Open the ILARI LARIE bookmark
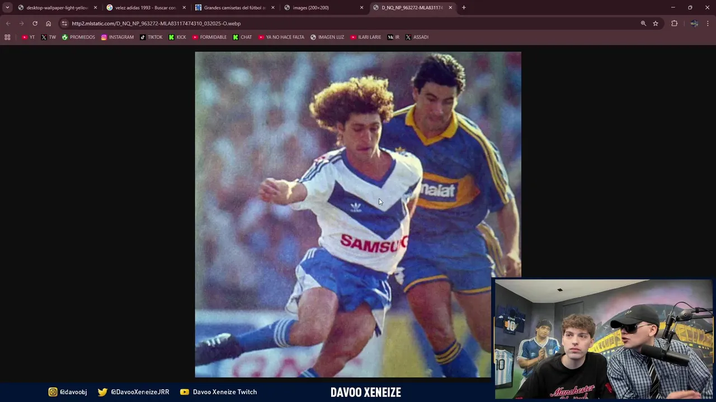 (366, 37)
